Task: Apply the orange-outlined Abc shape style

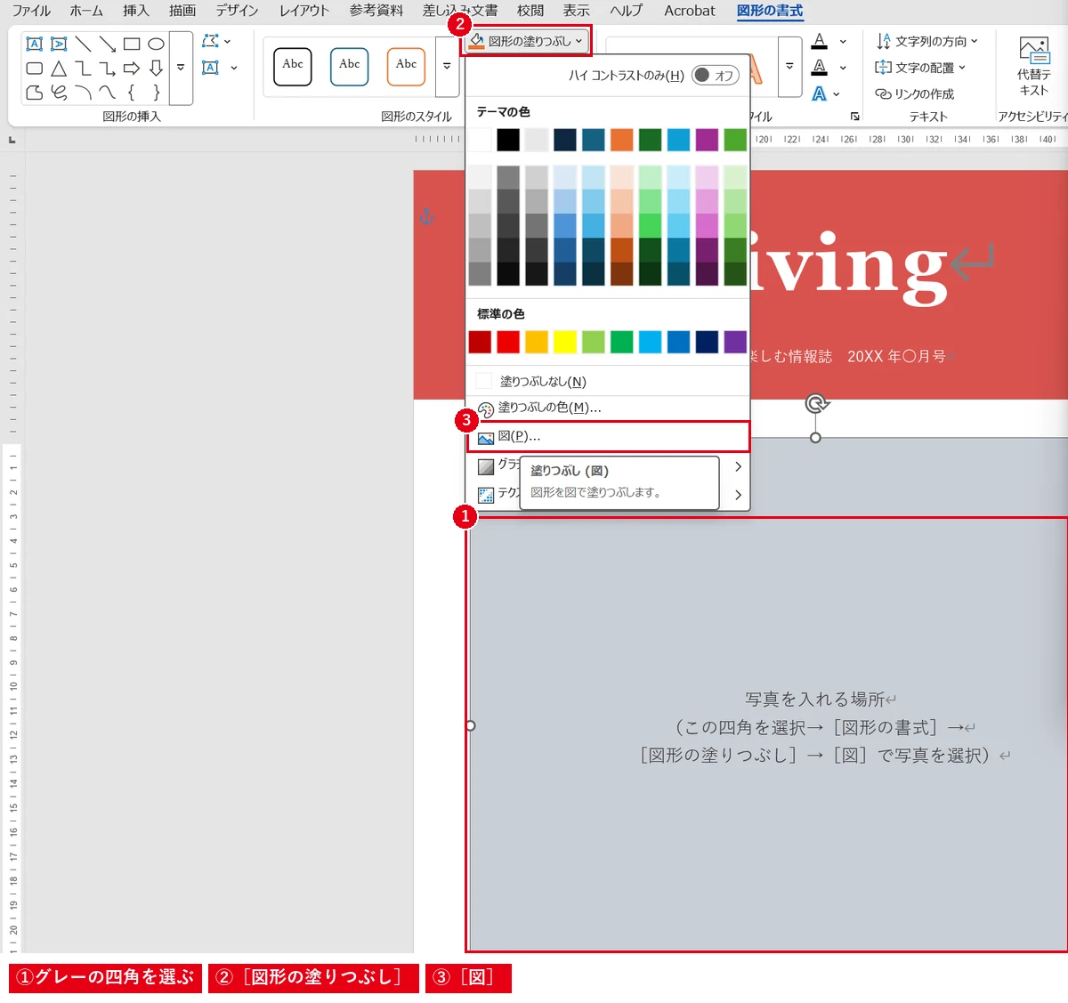Action: (406, 67)
